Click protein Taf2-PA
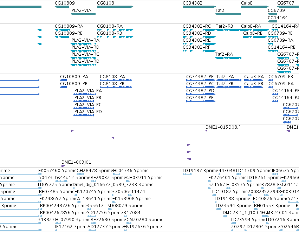 click(229, 81)
